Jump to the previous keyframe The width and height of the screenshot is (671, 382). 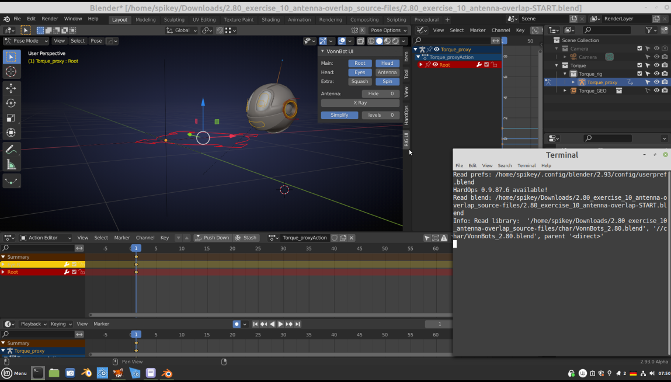263,324
